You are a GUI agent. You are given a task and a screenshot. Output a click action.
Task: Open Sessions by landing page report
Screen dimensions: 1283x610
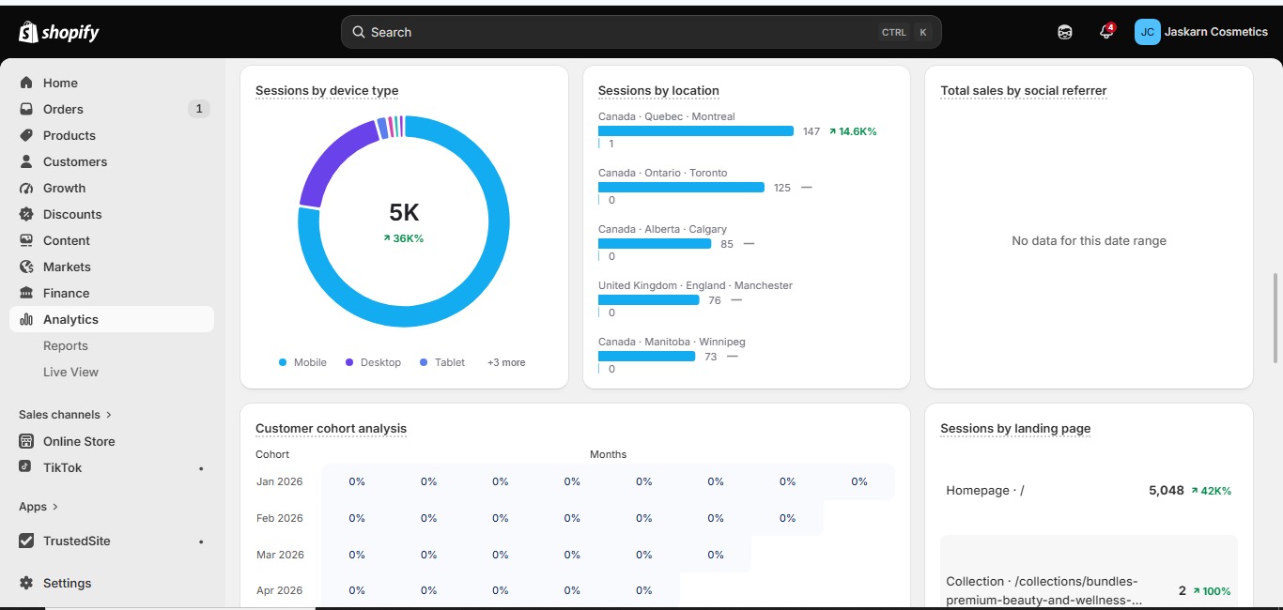1015,429
